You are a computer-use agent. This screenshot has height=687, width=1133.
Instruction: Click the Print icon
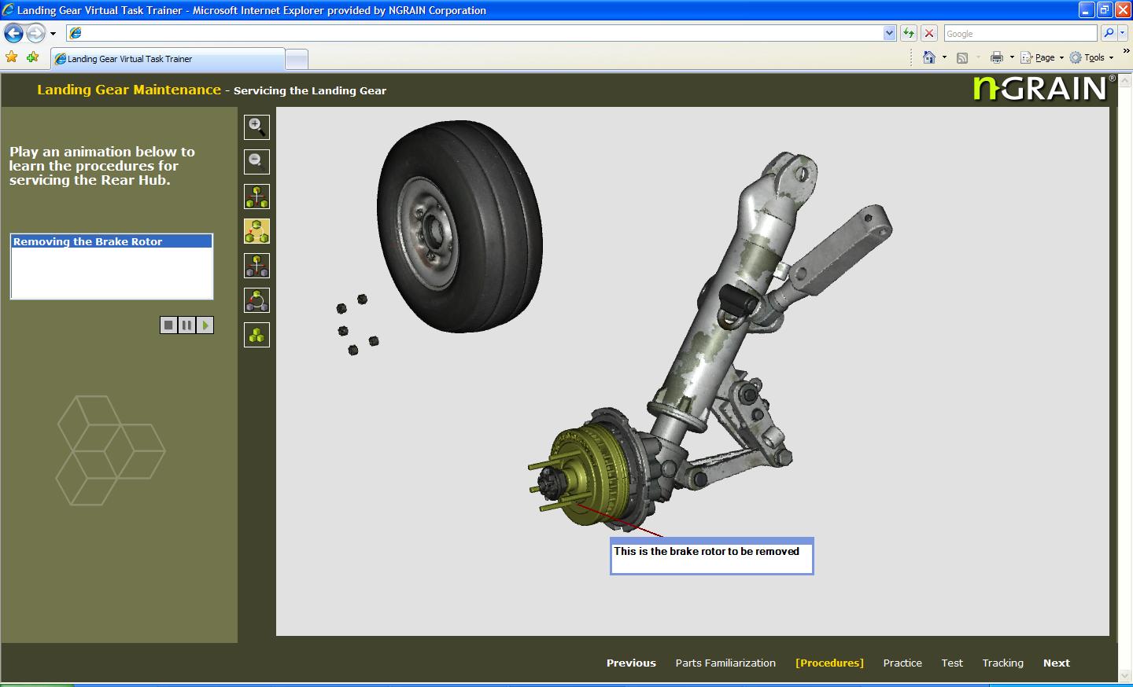tap(997, 57)
